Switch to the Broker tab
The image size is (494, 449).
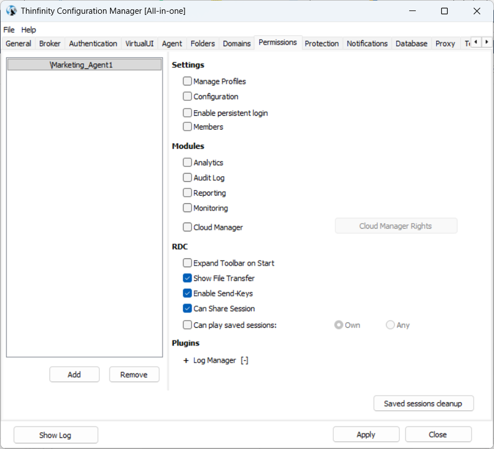[x=50, y=44]
